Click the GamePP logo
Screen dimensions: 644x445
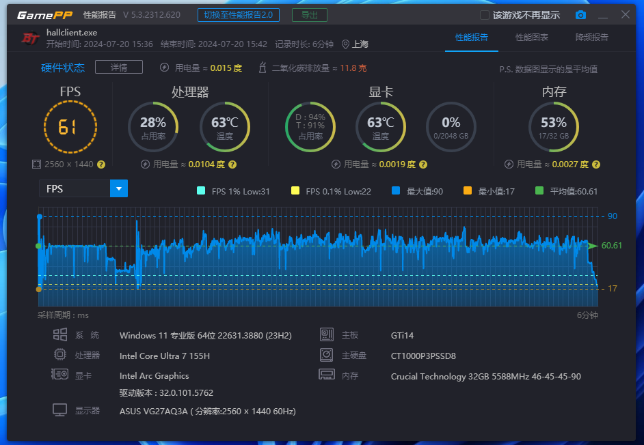[x=41, y=15]
